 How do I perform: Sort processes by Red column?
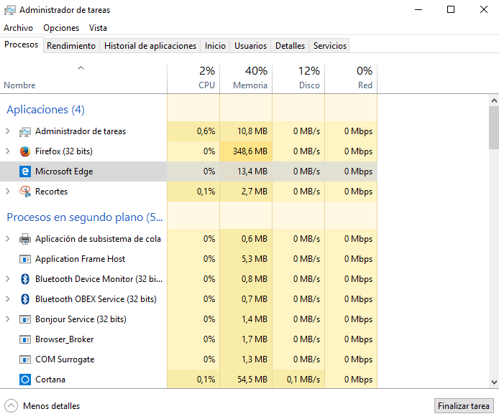(x=351, y=79)
